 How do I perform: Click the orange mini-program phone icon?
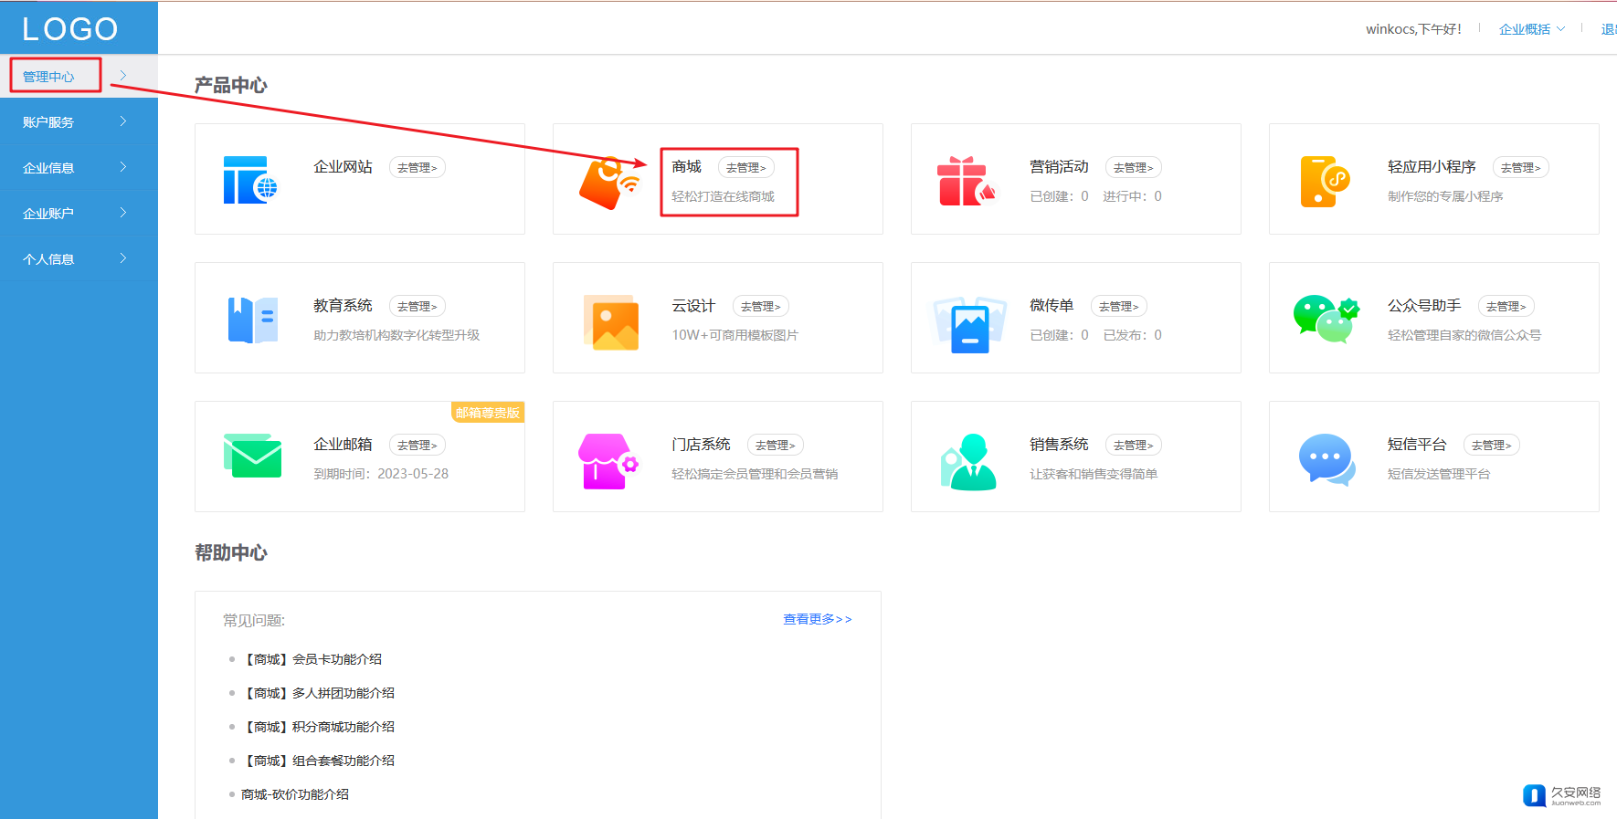[1324, 182]
